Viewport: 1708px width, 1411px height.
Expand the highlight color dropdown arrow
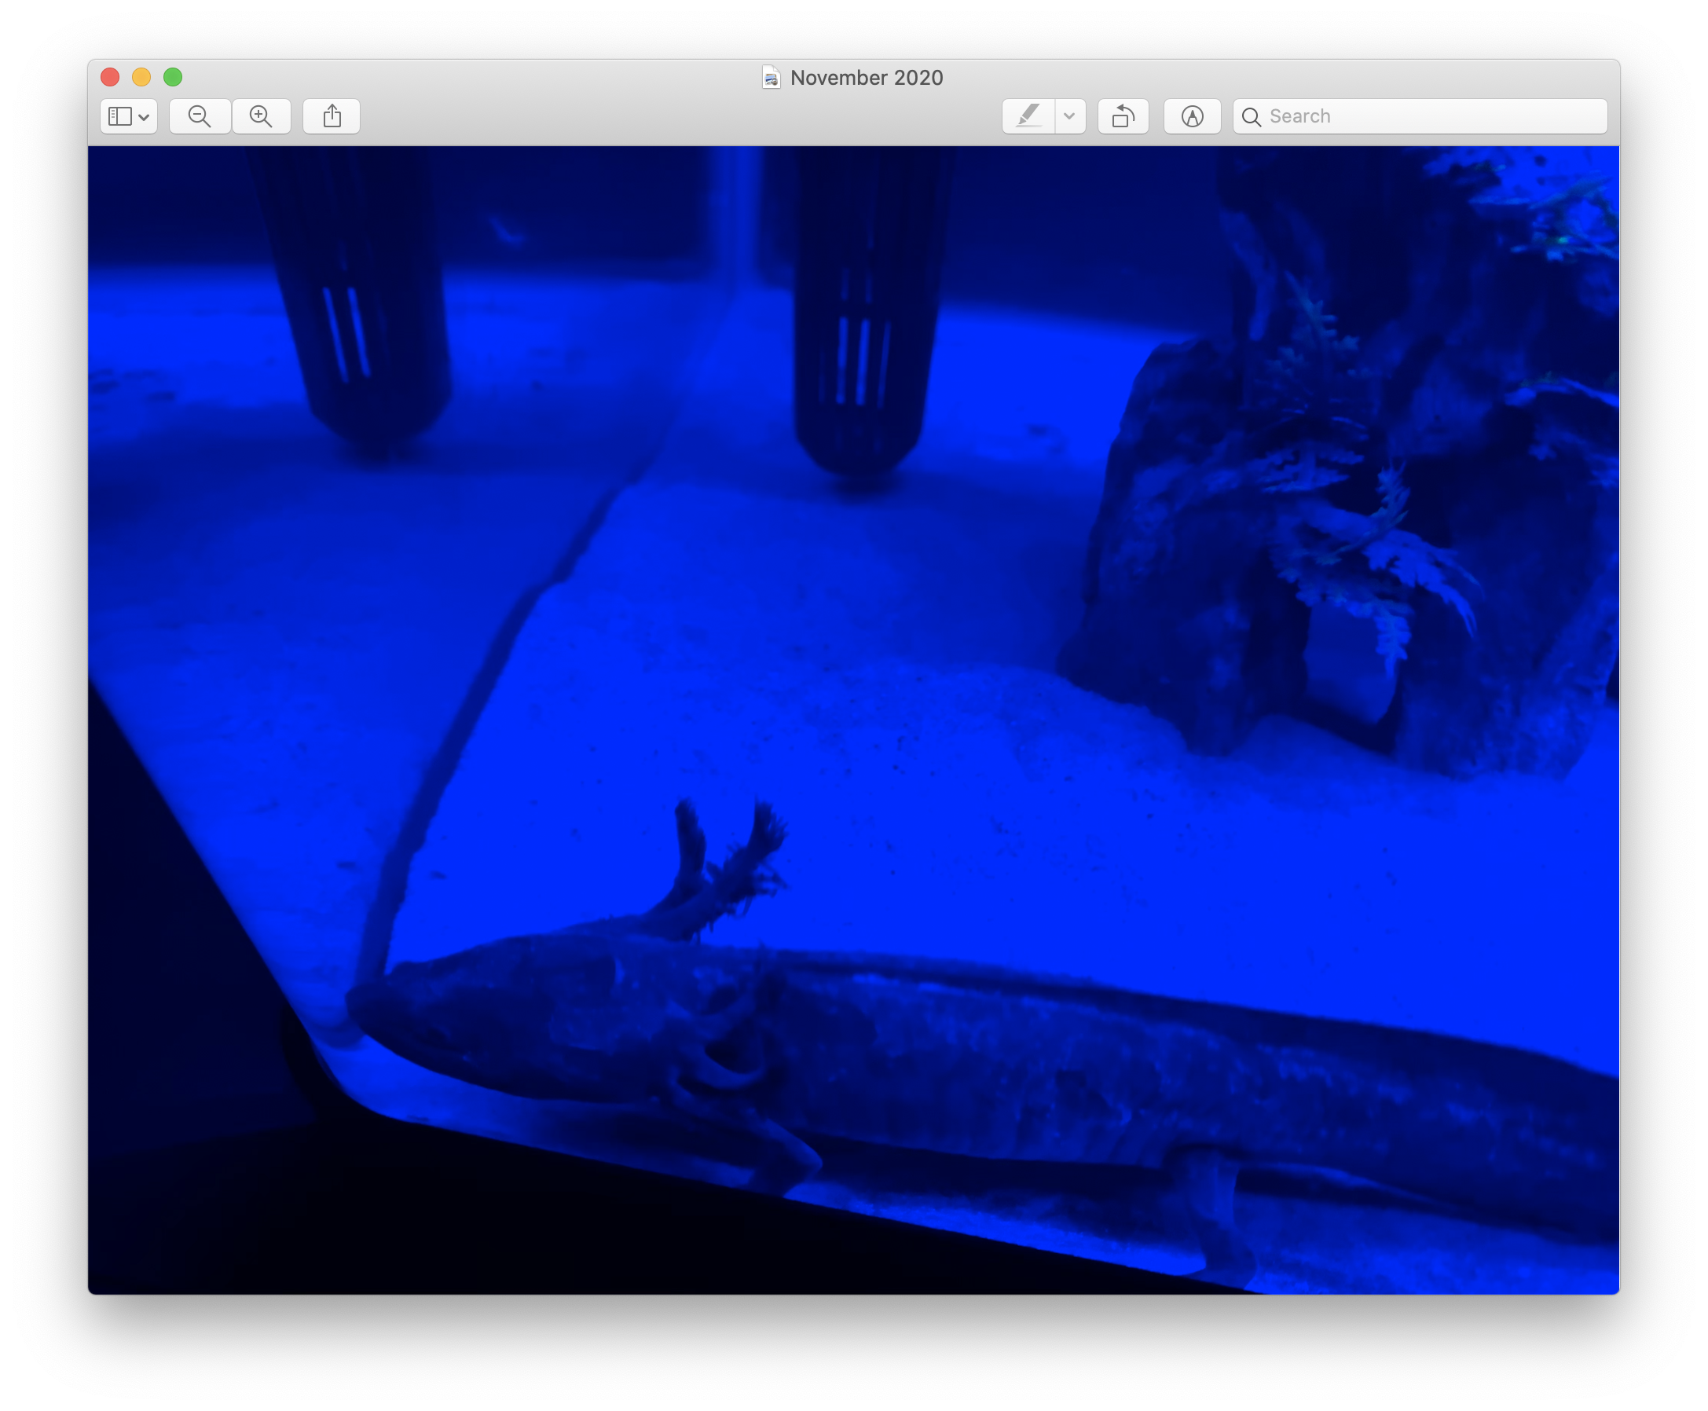click(1070, 116)
